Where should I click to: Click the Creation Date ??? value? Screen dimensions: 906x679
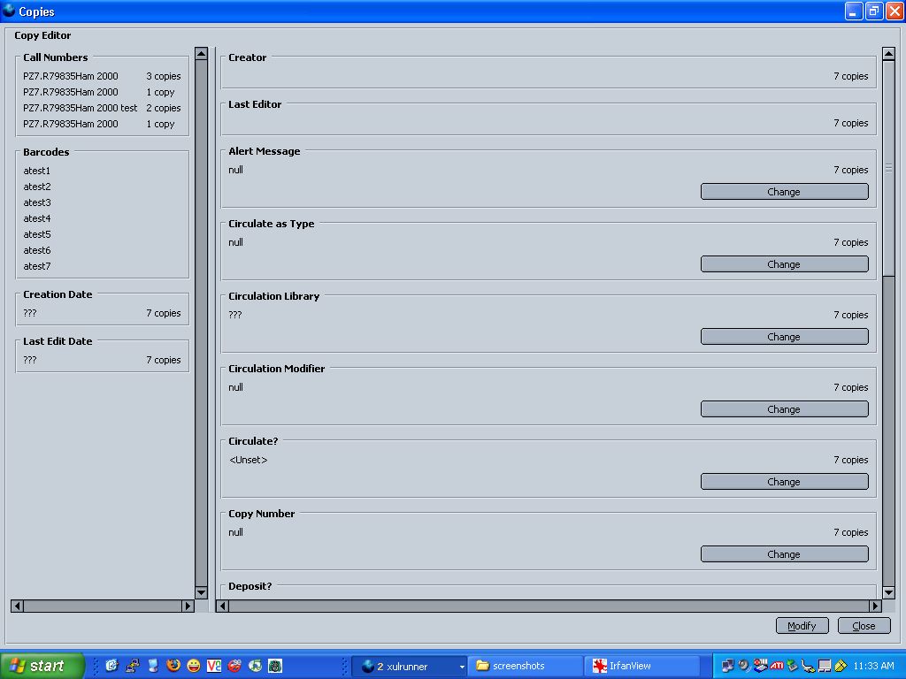[30, 313]
